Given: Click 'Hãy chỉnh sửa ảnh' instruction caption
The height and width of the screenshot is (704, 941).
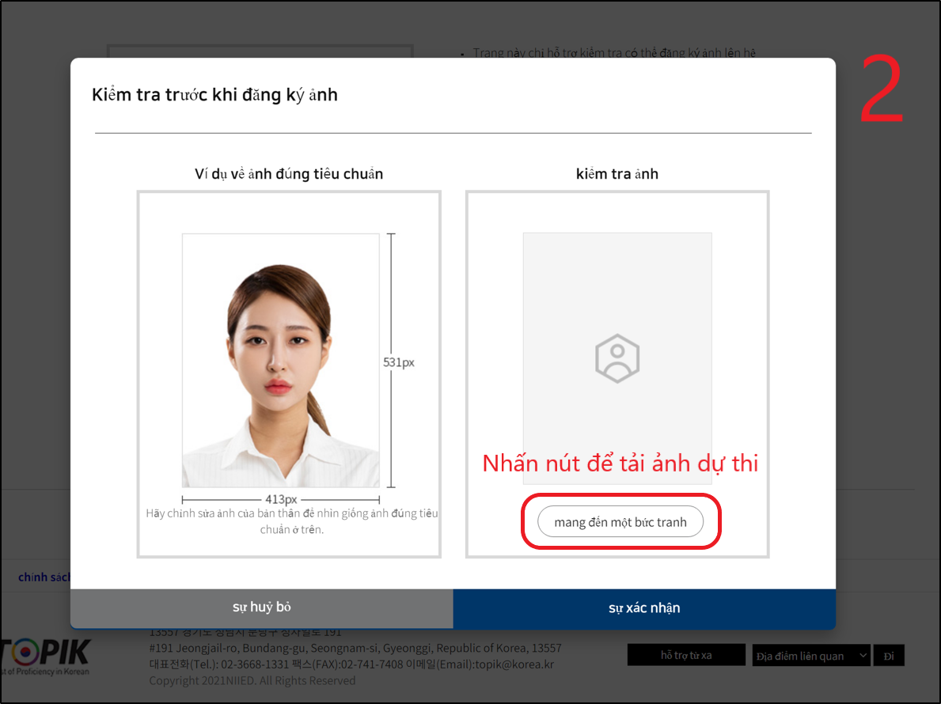Looking at the screenshot, I should click(x=291, y=521).
